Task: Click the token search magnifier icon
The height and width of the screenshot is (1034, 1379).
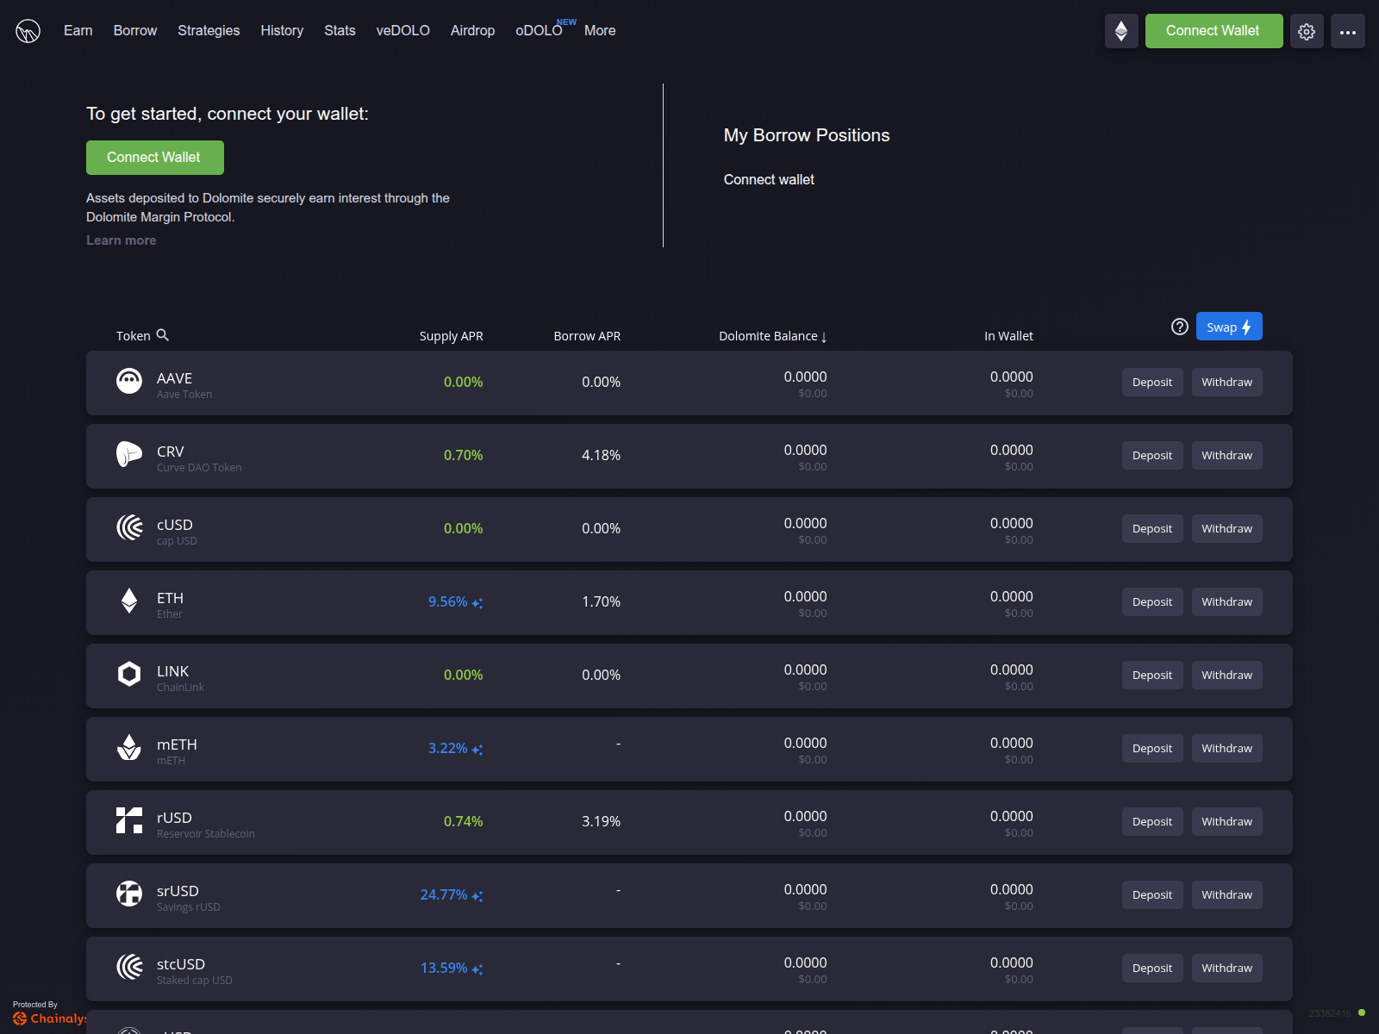Action: [x=162, y=335]
